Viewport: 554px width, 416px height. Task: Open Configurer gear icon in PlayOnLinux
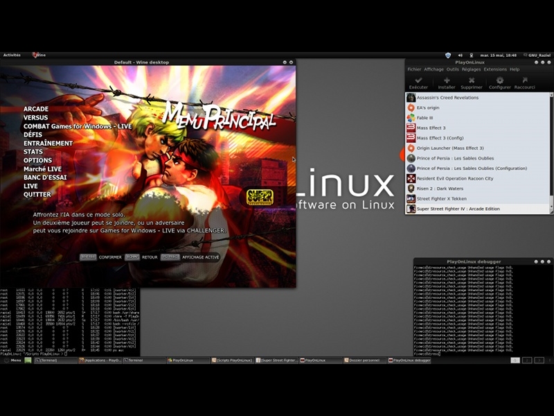tap(499, 81)
